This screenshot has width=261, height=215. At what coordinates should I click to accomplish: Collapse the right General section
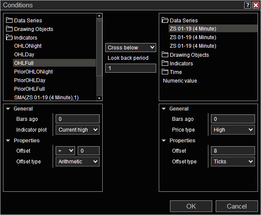point(164,109)
